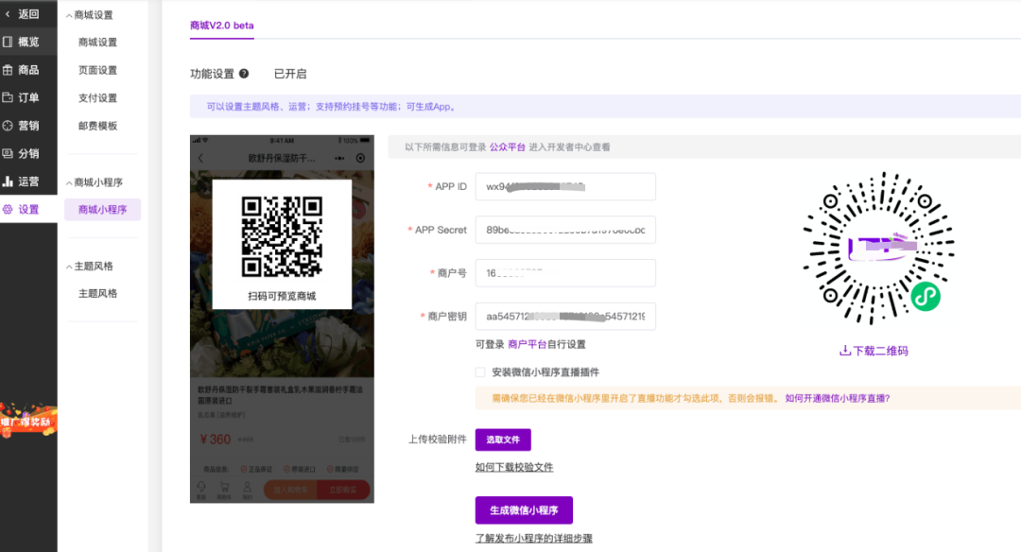Open the 营销 marketing sidebar icon

[9, 126]
